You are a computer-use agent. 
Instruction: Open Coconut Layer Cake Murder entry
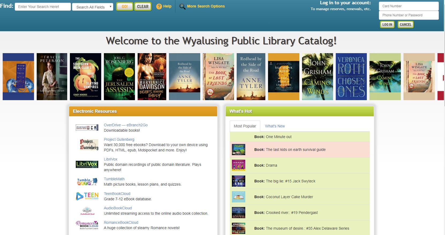coord(300,197)
